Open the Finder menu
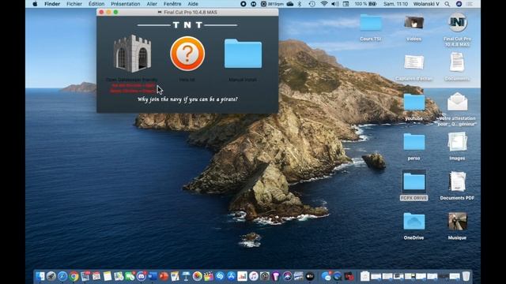506x284 pixels. coord(52,4)
